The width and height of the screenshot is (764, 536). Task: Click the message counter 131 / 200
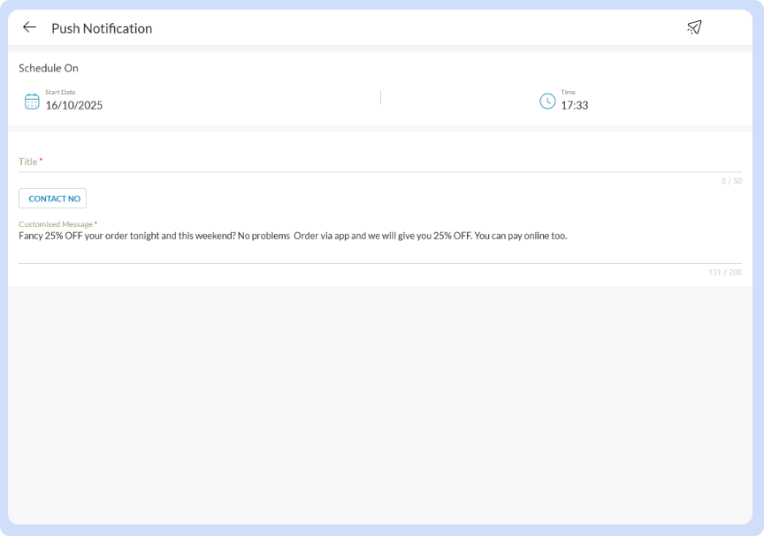(x=724, y=272)
